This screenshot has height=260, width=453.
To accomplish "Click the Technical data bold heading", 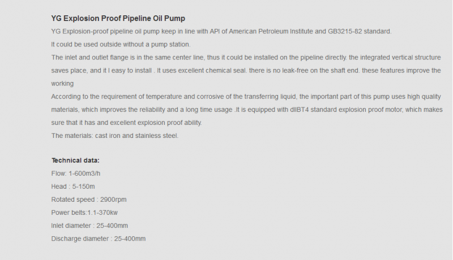I will pyautogui.click(x=75, y=161).
